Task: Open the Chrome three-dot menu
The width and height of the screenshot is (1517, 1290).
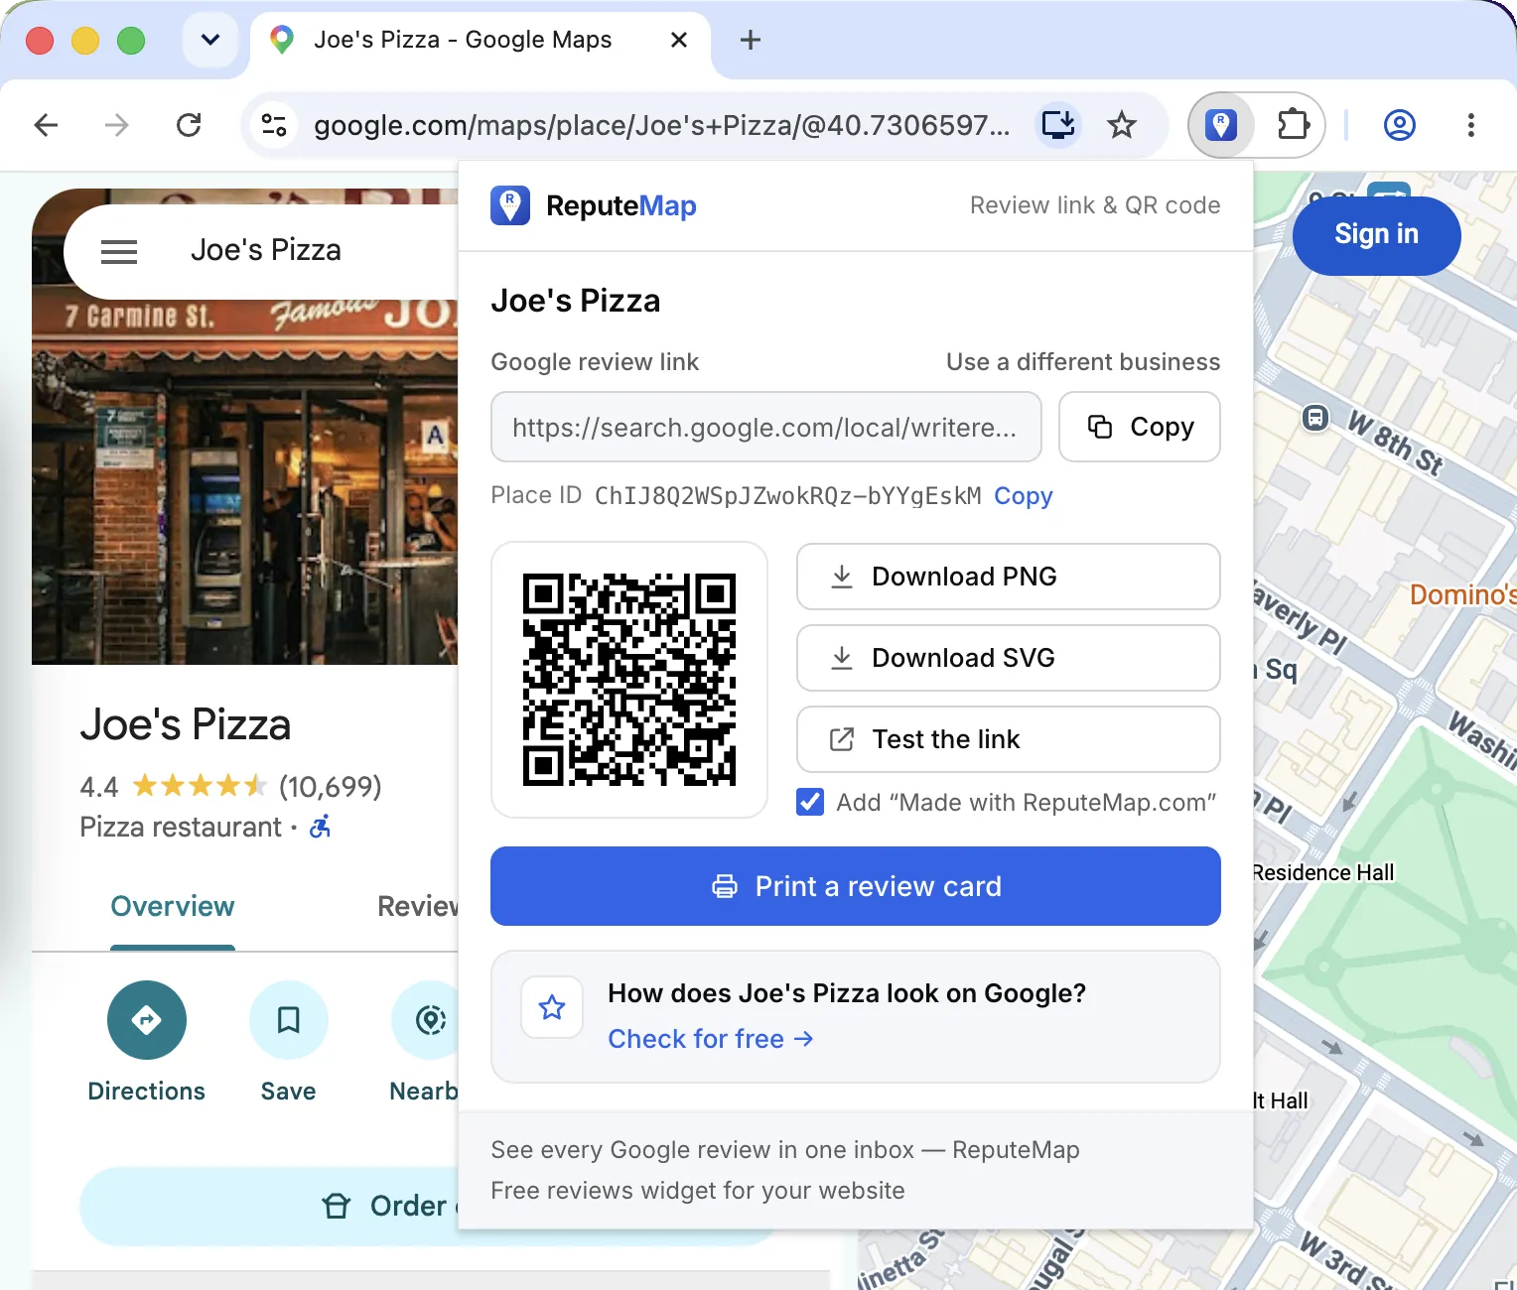Action: point(1471,125)
